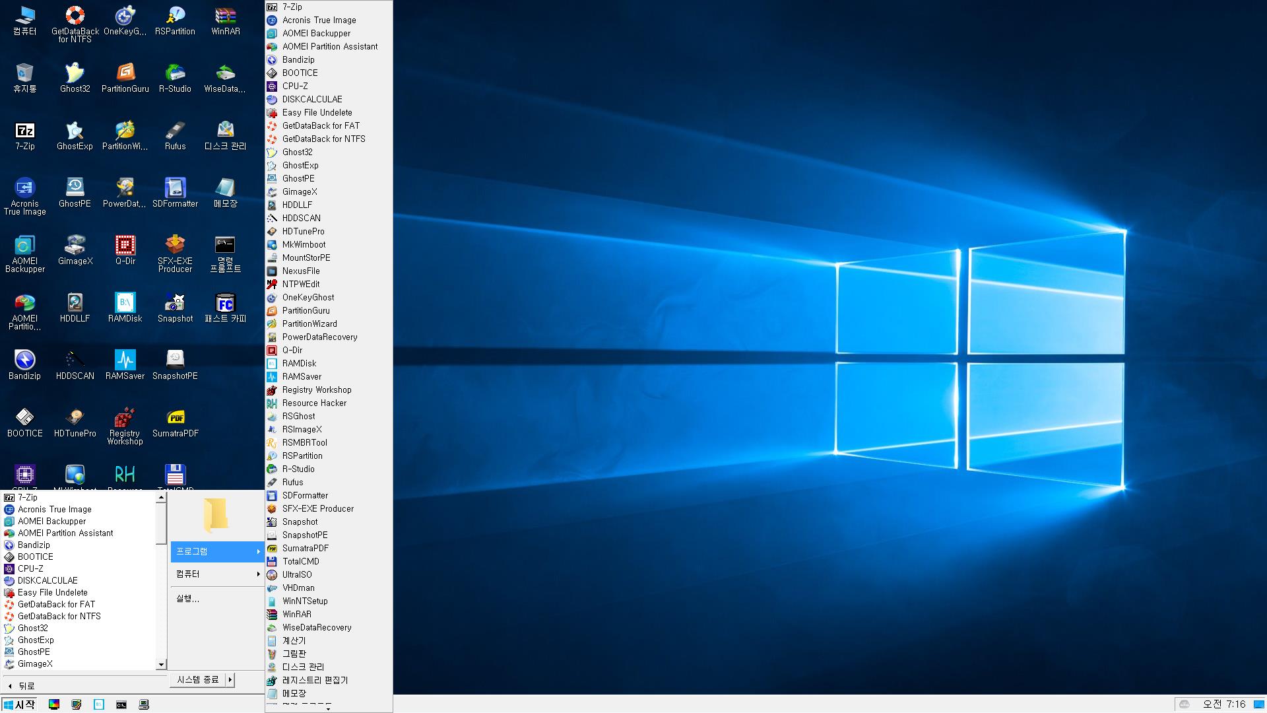This screenshot has height=713, width=1267.
Task: Select MountStorPE in the programs submenu
Action: point(329,257)
